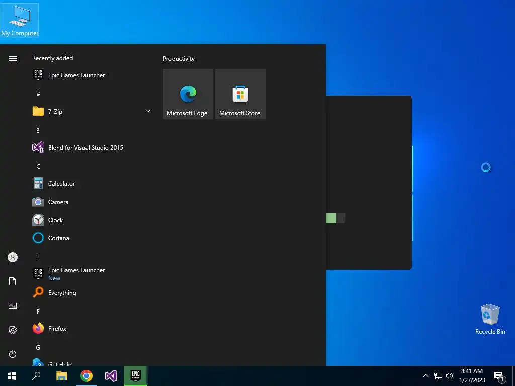Switch to Epic Games taskbar button
The height and width of the screenshot is (386, 515).
pos(136,376)
